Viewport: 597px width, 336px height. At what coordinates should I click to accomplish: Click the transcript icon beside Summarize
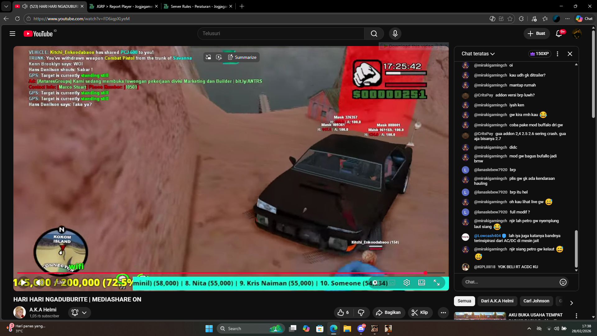(x=219, y=57)
